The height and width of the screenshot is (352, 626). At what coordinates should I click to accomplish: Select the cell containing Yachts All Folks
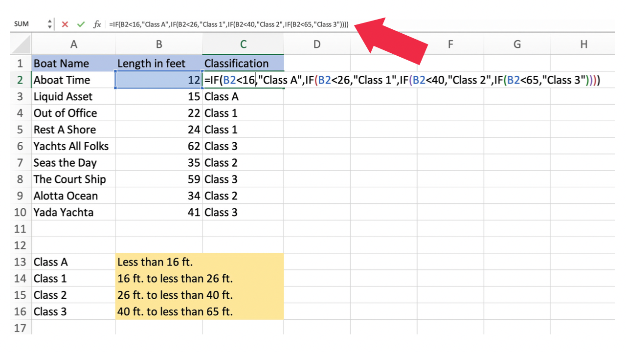(73, 146)
